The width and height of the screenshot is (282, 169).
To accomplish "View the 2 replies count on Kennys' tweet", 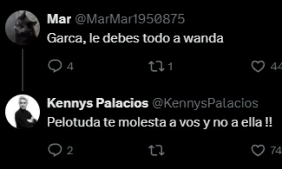I will point(70,150).
